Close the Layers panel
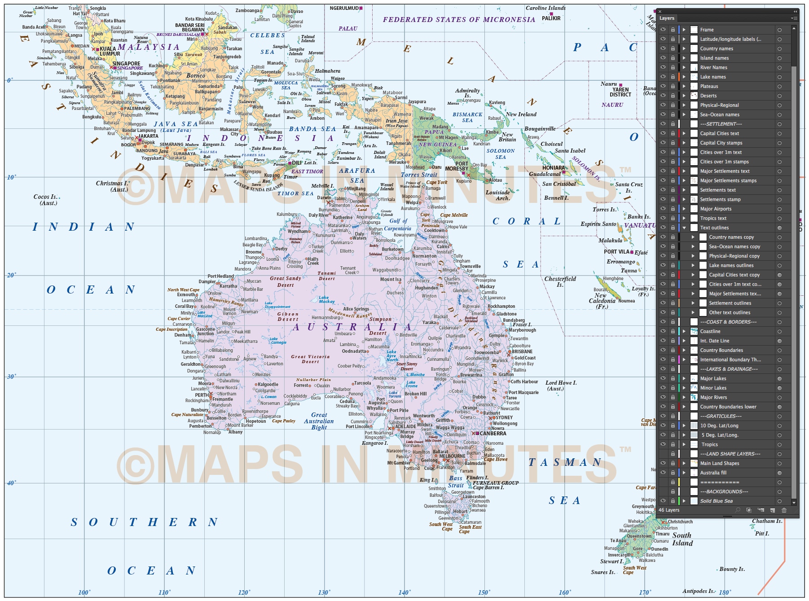The width and height of the screenshot is (809, 601). (660, 11)
